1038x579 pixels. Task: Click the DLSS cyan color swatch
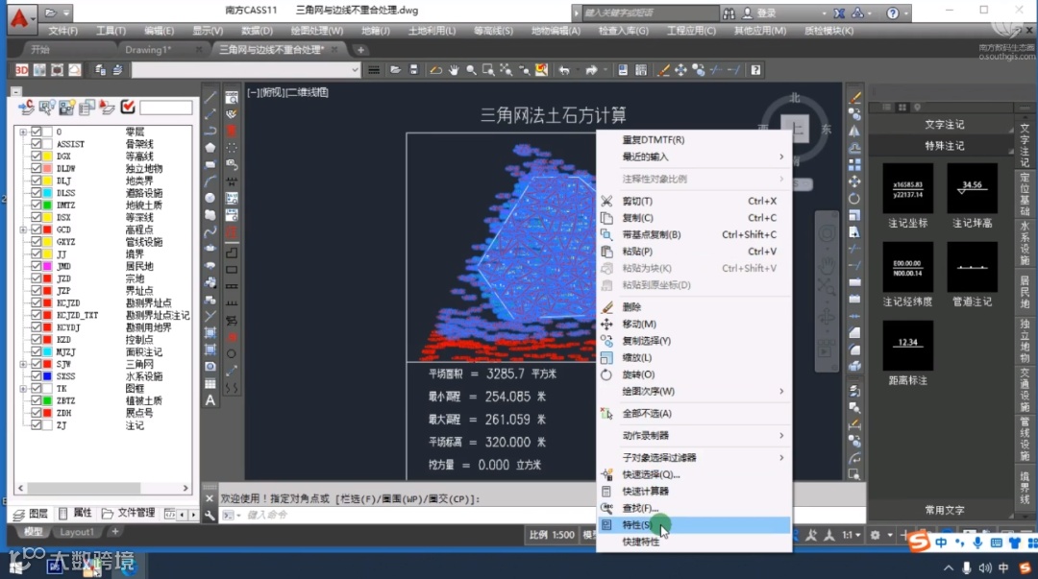pos(48,193)
